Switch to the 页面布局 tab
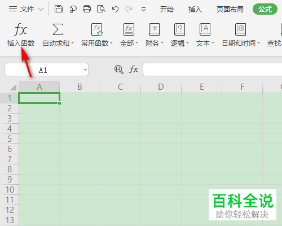Image resolution: width=282 pixels, height=226 pixels. (x=230, y=9)
